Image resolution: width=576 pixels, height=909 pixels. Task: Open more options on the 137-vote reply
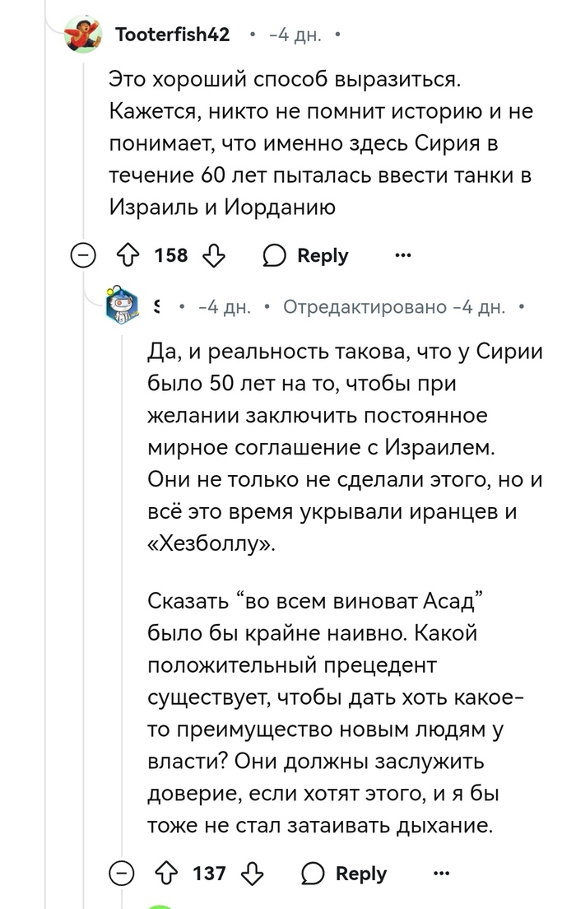tap(442, 872)
